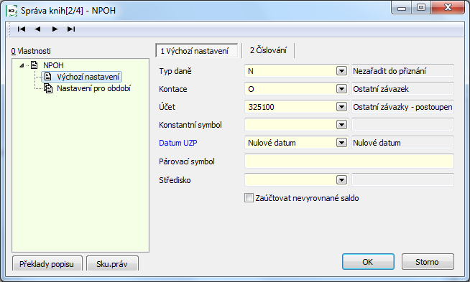Viewport: 470px width, 282px height.
Task: Maximize the Správa knih window
Action: coord(421,7)
